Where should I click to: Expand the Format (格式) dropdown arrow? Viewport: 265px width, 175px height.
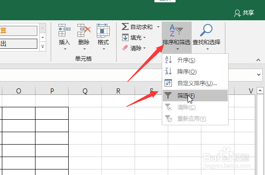(x=104, y=49)
